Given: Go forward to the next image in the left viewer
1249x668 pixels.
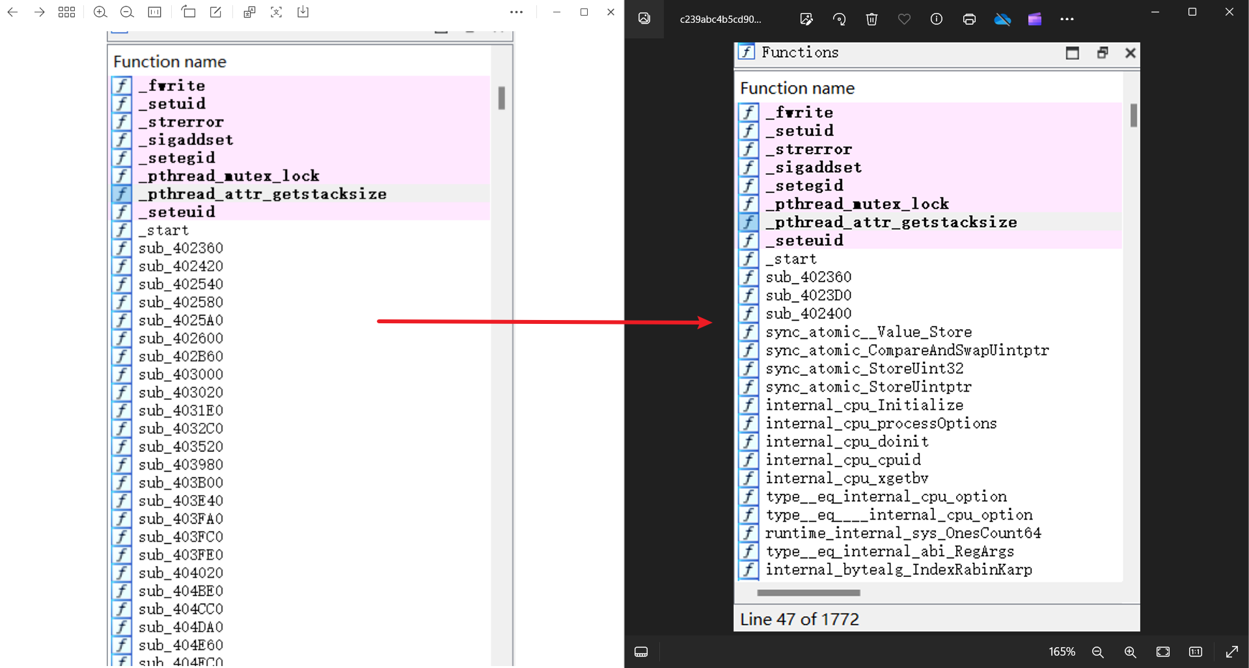Looking at the screenshot, I should 40,12.
